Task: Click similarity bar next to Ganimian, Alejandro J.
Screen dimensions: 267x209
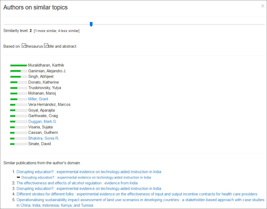Action: [18, 71]
